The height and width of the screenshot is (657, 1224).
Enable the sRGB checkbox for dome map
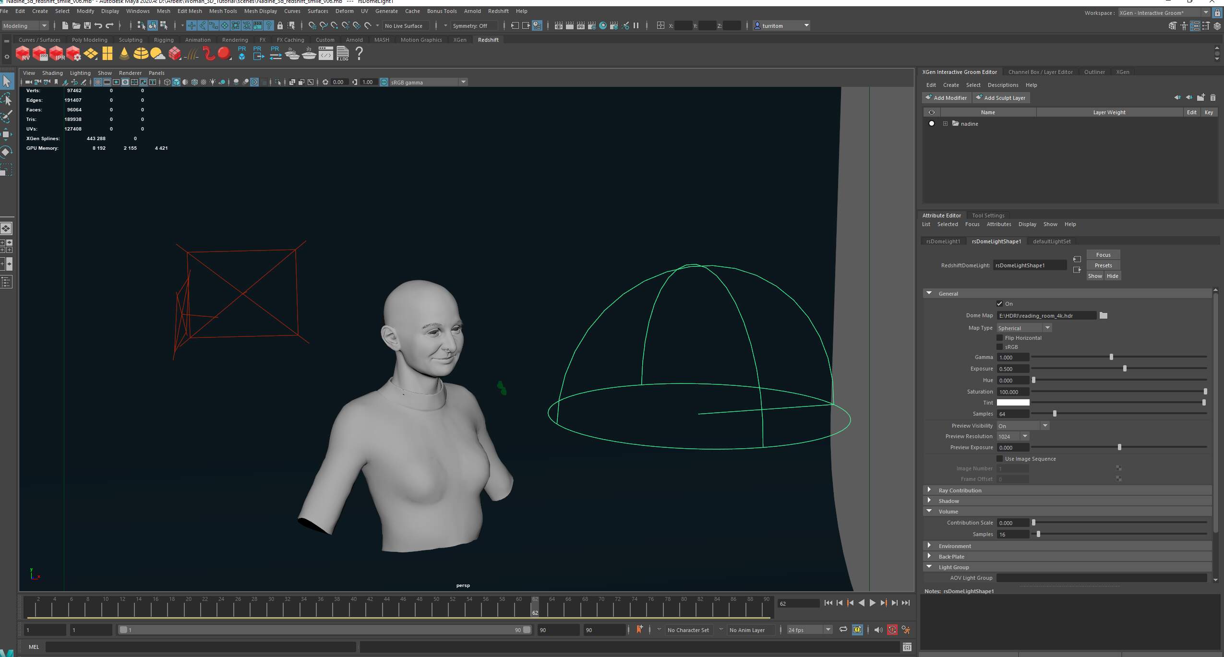(x=999, y=347)
